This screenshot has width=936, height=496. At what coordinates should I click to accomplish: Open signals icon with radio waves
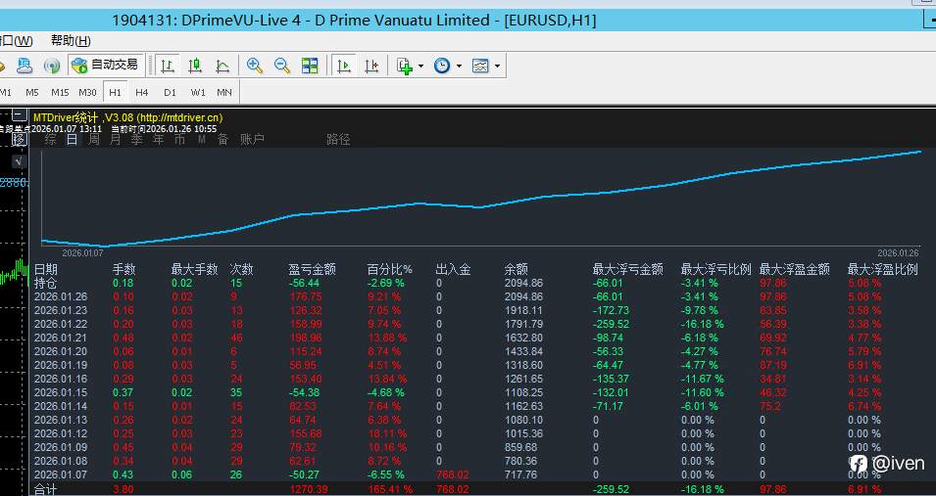coord(52,66)
